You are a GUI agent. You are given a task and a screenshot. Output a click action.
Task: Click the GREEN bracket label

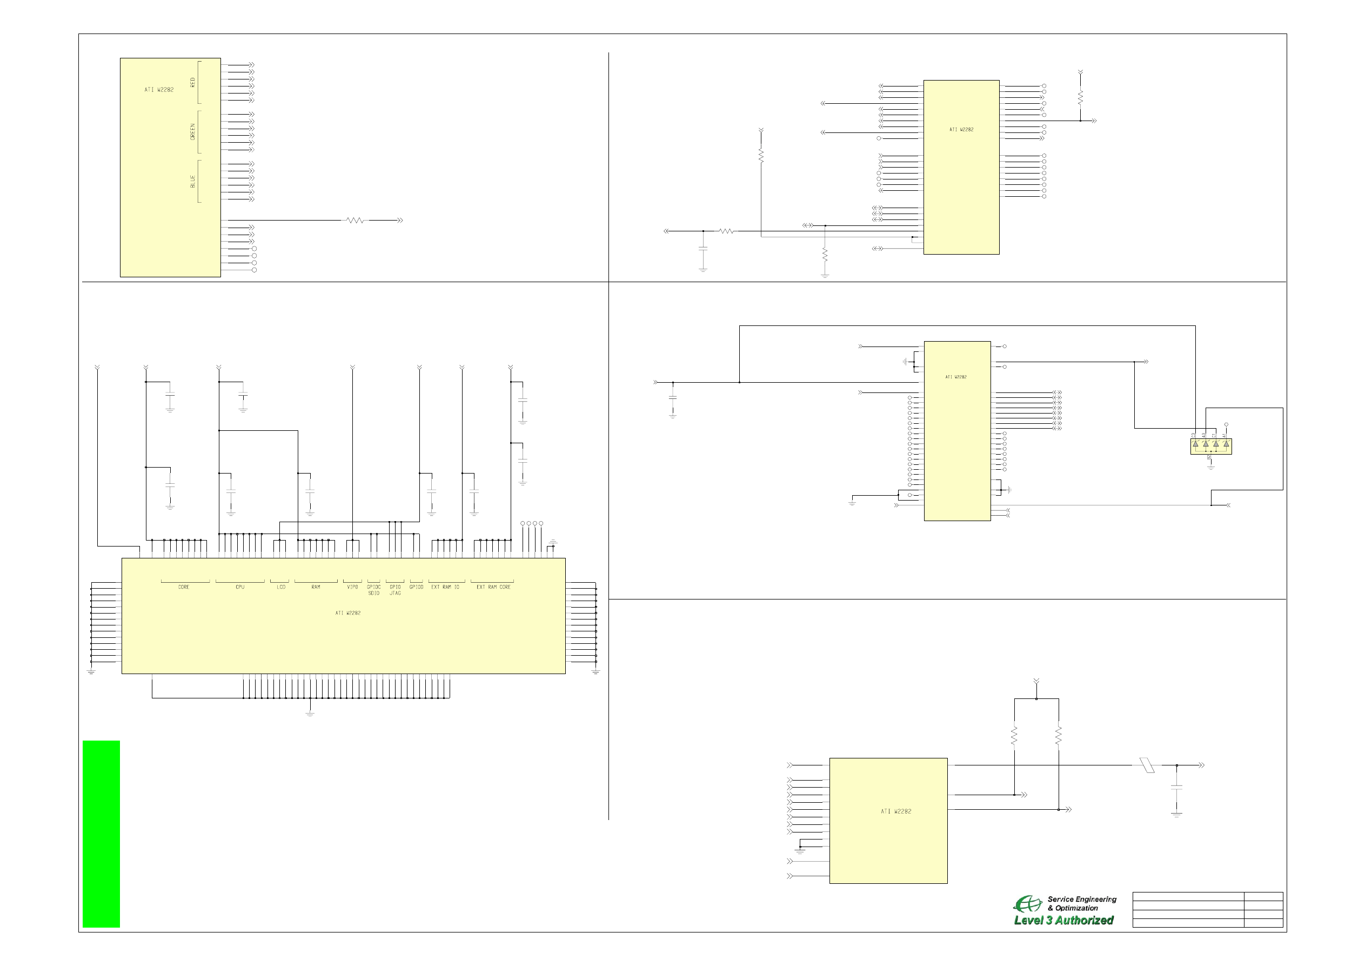[192, 131]
